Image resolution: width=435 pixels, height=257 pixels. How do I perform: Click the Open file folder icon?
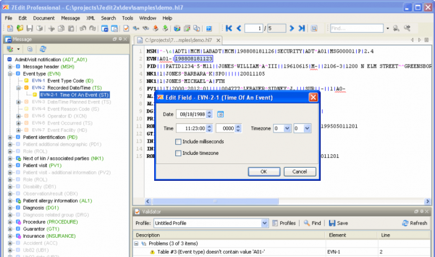point(20,28)
